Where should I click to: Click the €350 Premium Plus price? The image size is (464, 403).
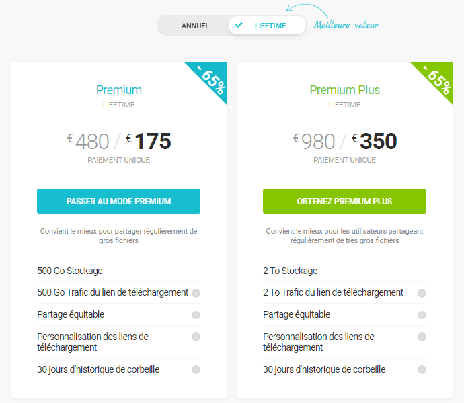click(x=375, y=142)
